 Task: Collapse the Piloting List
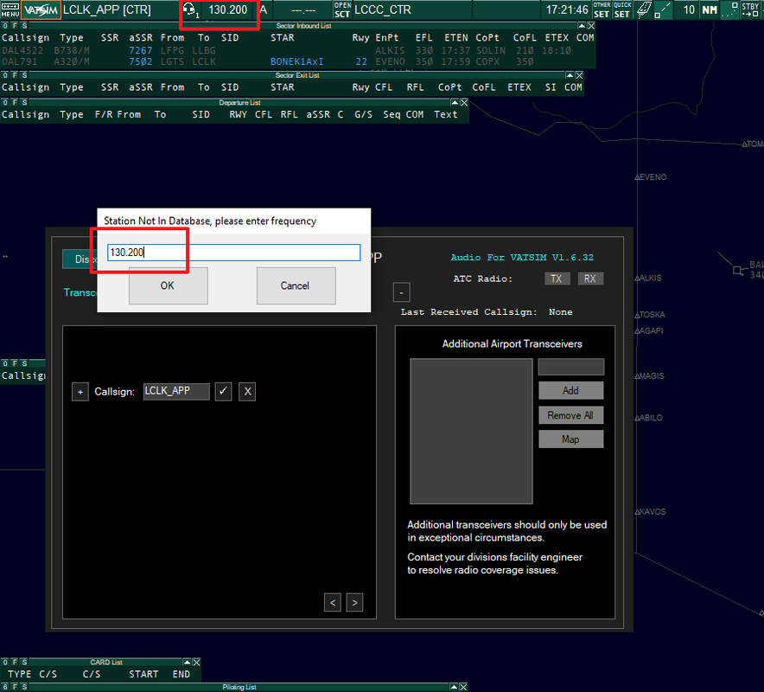point(454,687)
